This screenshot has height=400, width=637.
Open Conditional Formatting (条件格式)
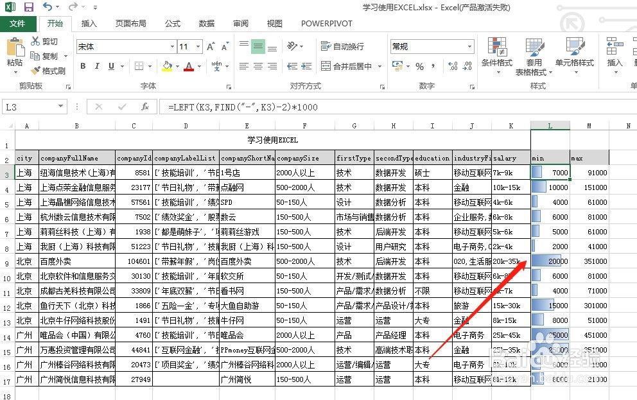[x=496, y=55]
